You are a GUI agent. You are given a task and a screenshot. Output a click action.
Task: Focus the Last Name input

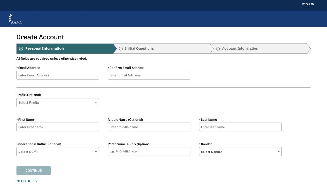coord(240,127)
